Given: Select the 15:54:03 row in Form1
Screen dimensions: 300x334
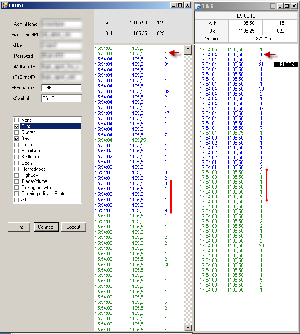Looking at the screenshot, I should coord(139,145).
